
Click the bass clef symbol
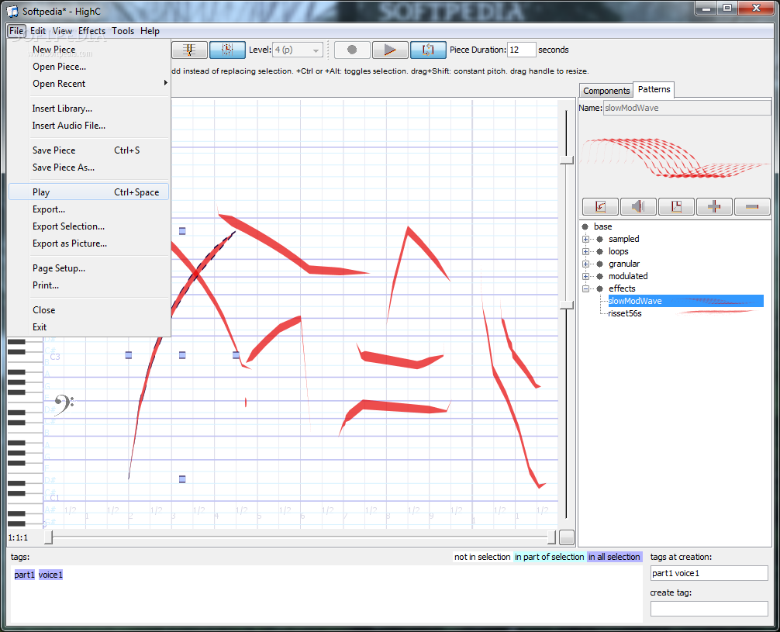(x=64, y=403)
